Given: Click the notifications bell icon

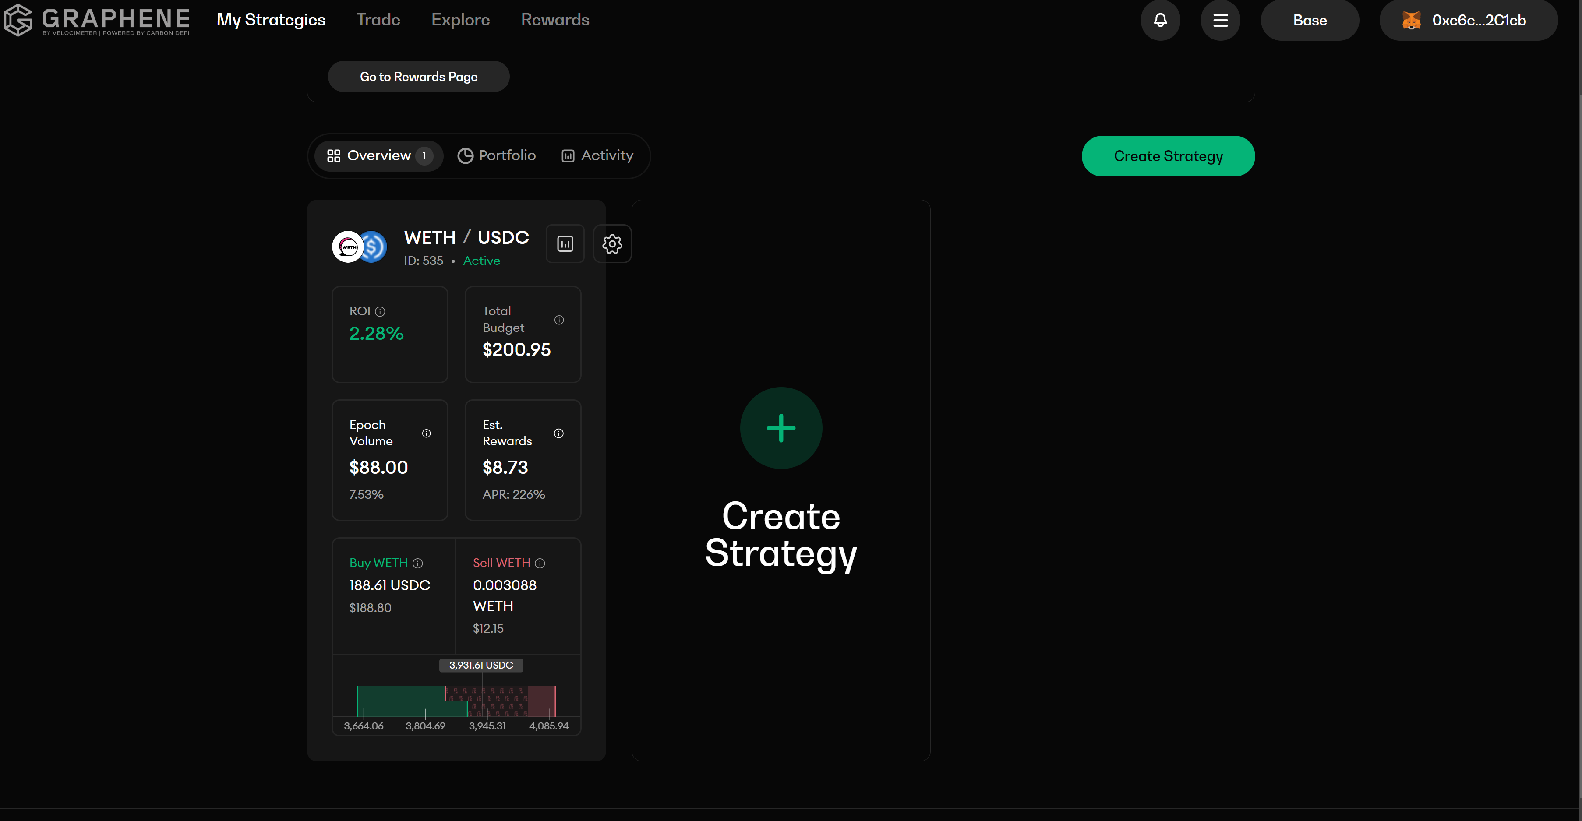Looking at the screenshot, I should (x=1160, y=20).
